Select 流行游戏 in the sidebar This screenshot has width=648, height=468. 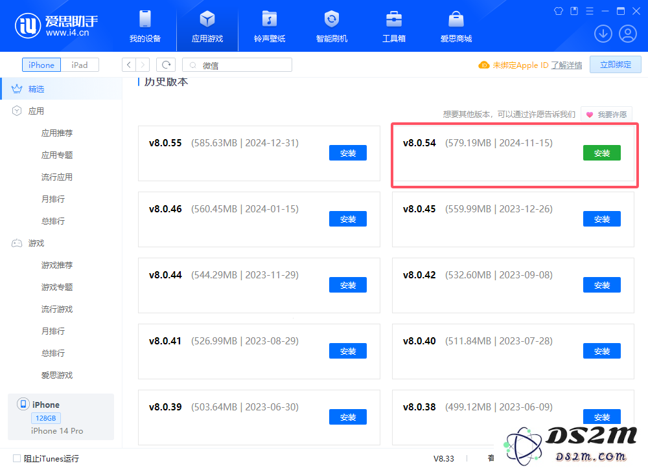pos(57,309)
